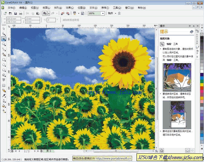Viewport: 204px width, 162px height.
Task: Select the Fill bucket tool
Action: pyautogui.click(x=4, y=106)
